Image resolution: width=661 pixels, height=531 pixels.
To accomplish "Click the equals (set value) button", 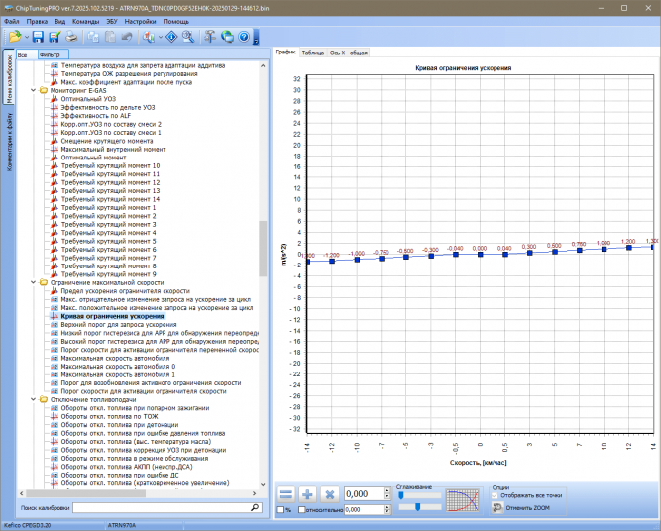I will point(286,494).
